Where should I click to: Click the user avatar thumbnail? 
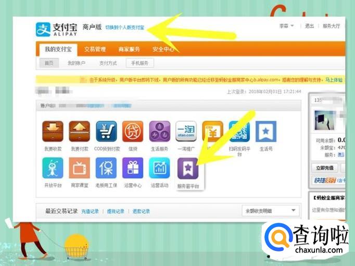click(325, 120)
